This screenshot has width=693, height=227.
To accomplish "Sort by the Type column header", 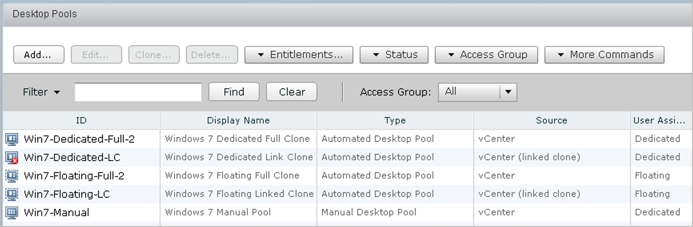I will [x=395, y=120].
